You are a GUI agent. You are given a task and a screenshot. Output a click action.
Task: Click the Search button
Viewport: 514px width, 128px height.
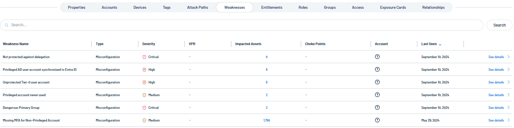[499, 25]
